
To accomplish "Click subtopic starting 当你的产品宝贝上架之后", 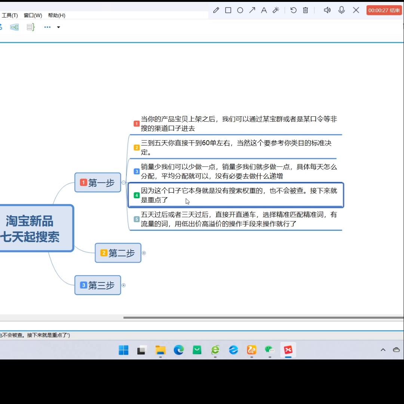I will pos(236,124).
